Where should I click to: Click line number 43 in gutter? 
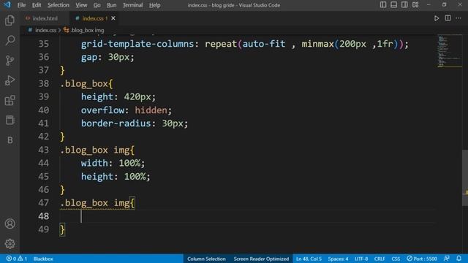[44, 150]
